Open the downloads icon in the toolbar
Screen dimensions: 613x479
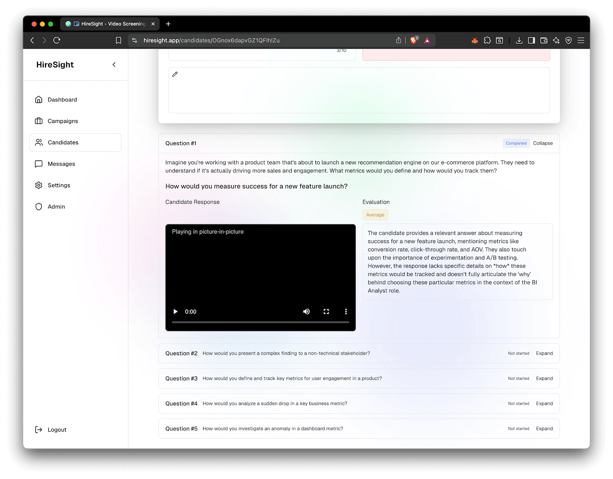tap(519, 40)
